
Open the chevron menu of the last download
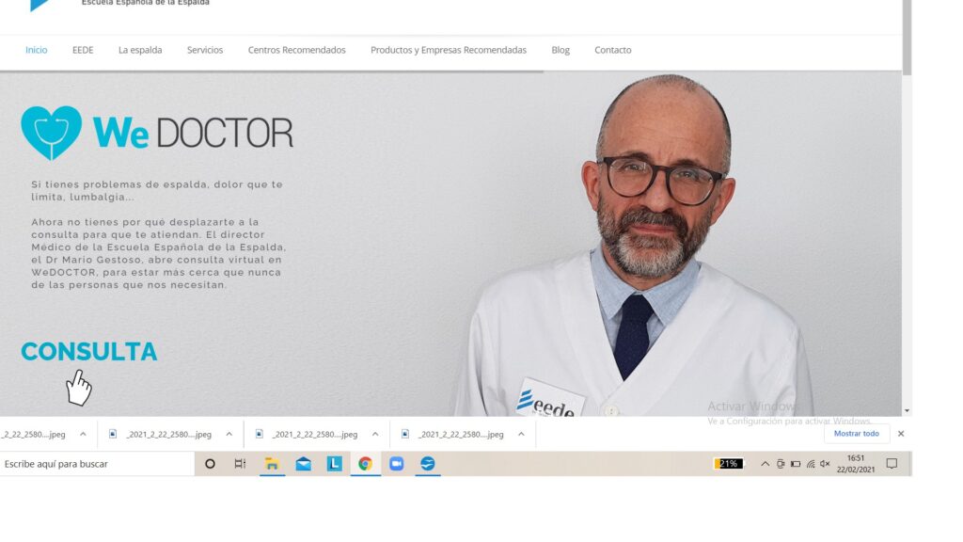point(521,435)
